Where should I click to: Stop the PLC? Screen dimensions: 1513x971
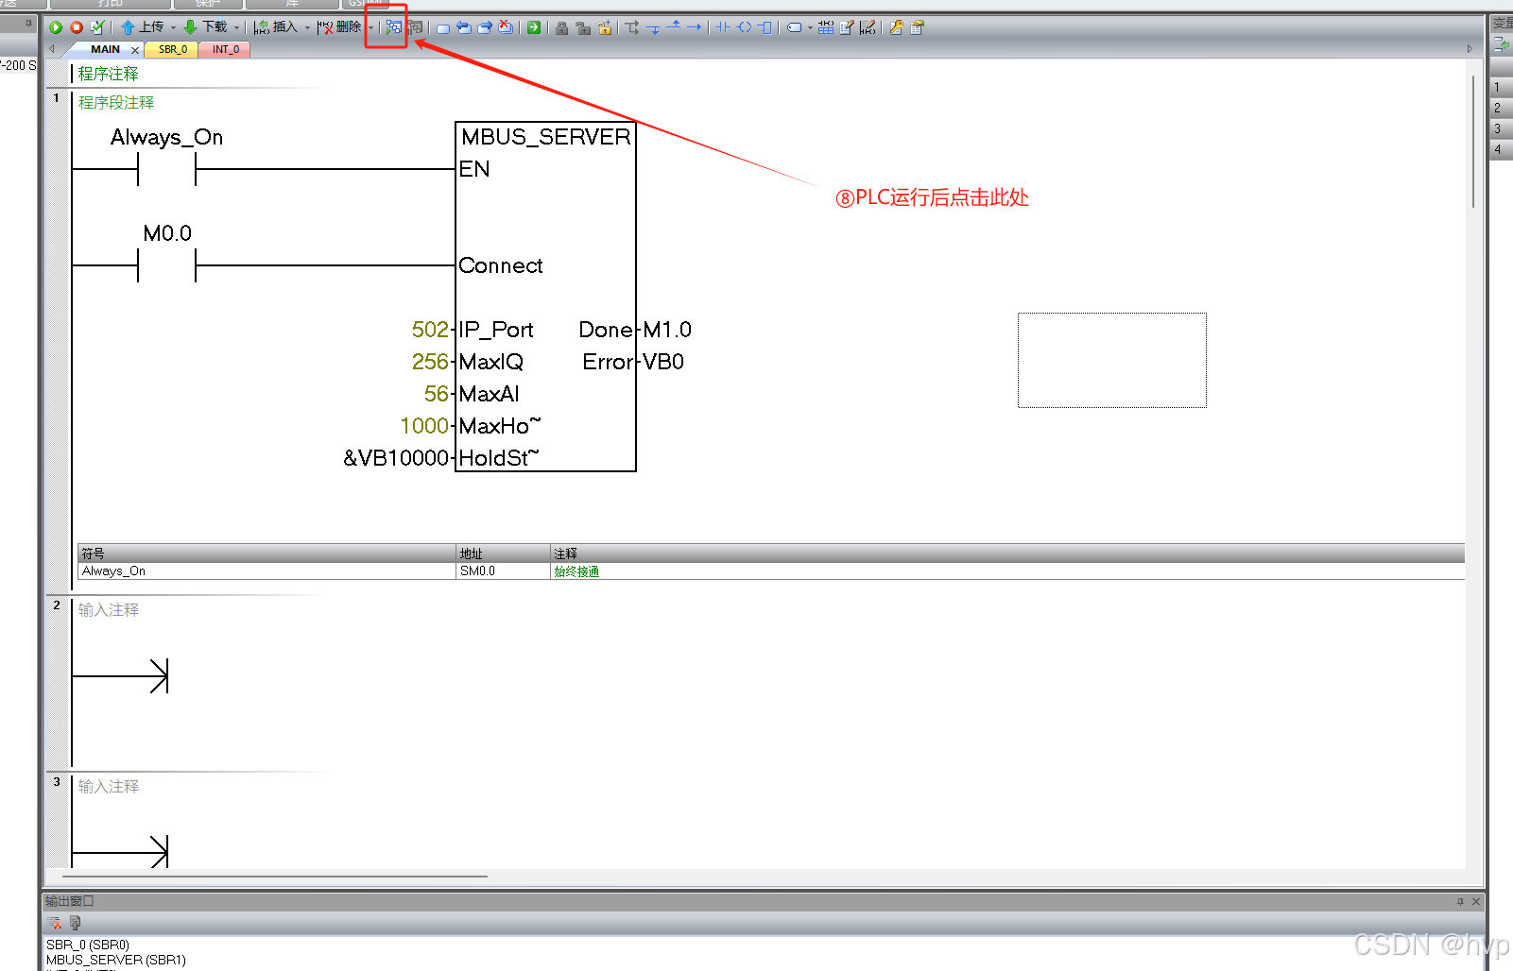[x=76, y=26]
